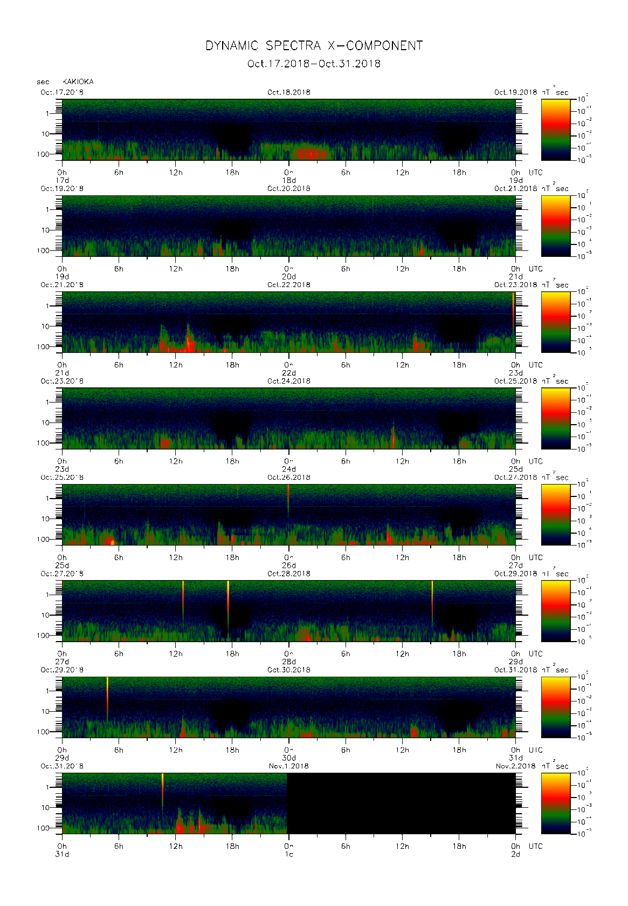Click the yellow spike near 5h on Oct.29
The width and height of the screenshot is (628, 906).
coord(107,699)
